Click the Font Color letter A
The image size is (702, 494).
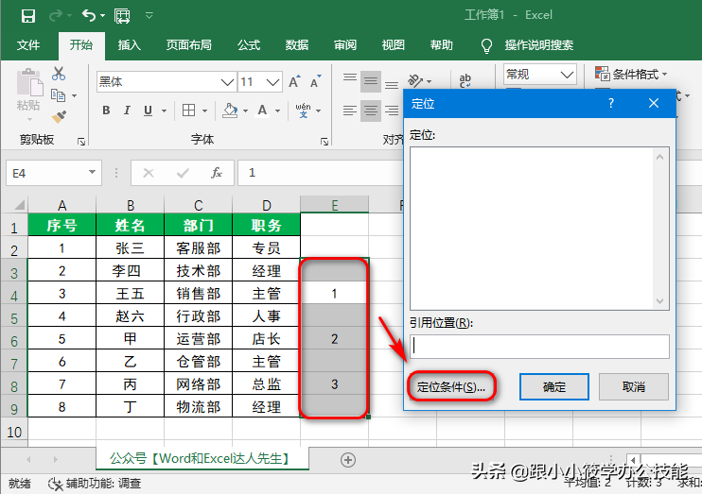point(263,110)
